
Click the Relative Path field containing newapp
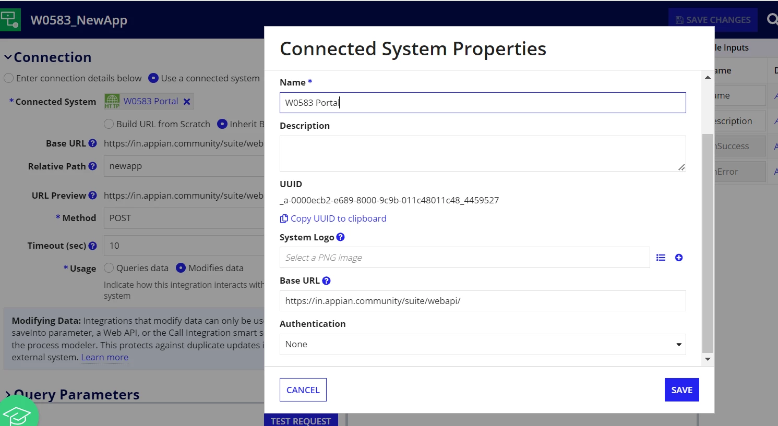pos(184,166)
